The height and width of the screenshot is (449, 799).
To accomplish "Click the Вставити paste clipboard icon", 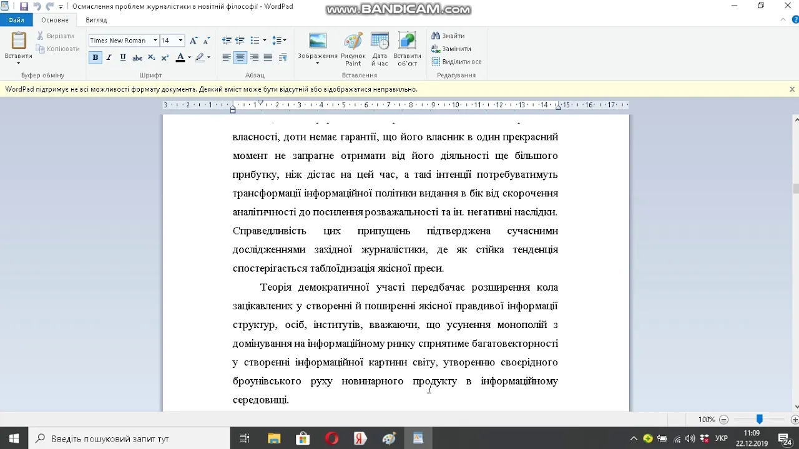I will coord(19,41).
